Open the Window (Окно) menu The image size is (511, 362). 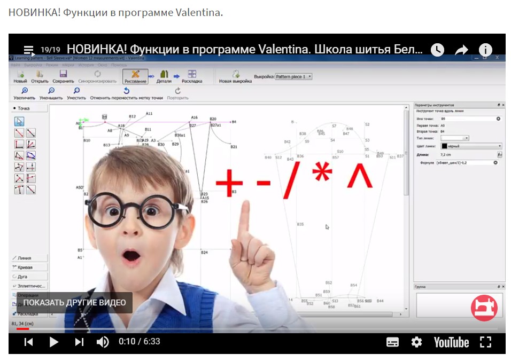(x=102, y=65)
